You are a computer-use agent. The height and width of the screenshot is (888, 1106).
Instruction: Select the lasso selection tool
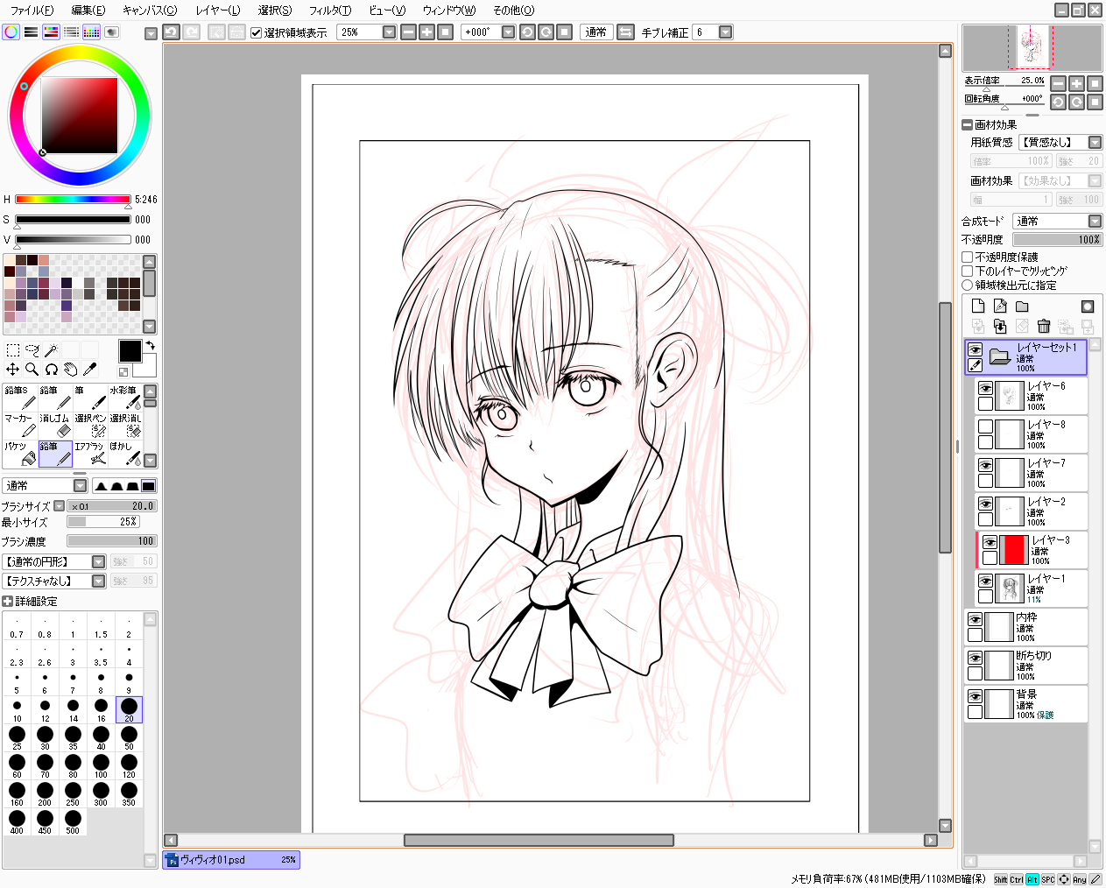pyautogui.click(x=32, y=350)
